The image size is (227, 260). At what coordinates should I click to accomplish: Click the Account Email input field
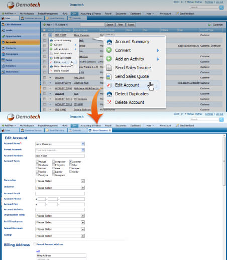pos(60,194)
